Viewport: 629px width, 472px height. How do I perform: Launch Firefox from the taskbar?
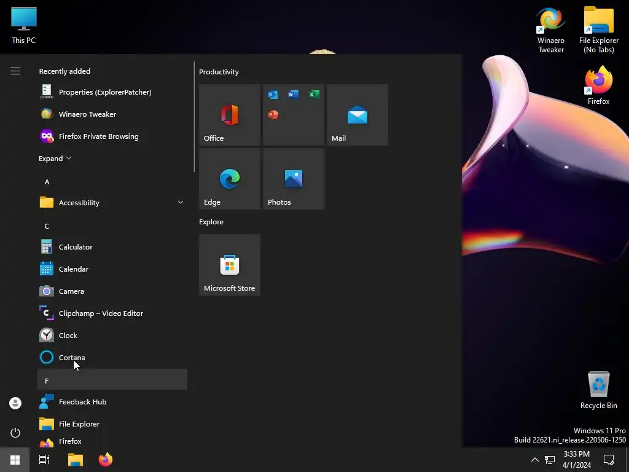point(106,460)
